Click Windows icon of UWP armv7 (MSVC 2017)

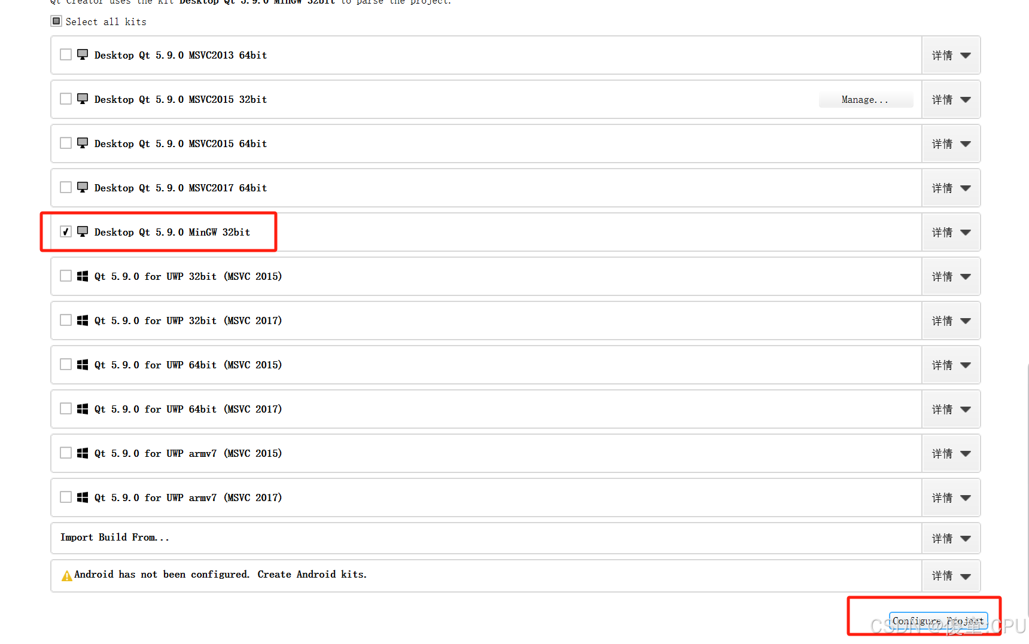(x=83, y=498)
